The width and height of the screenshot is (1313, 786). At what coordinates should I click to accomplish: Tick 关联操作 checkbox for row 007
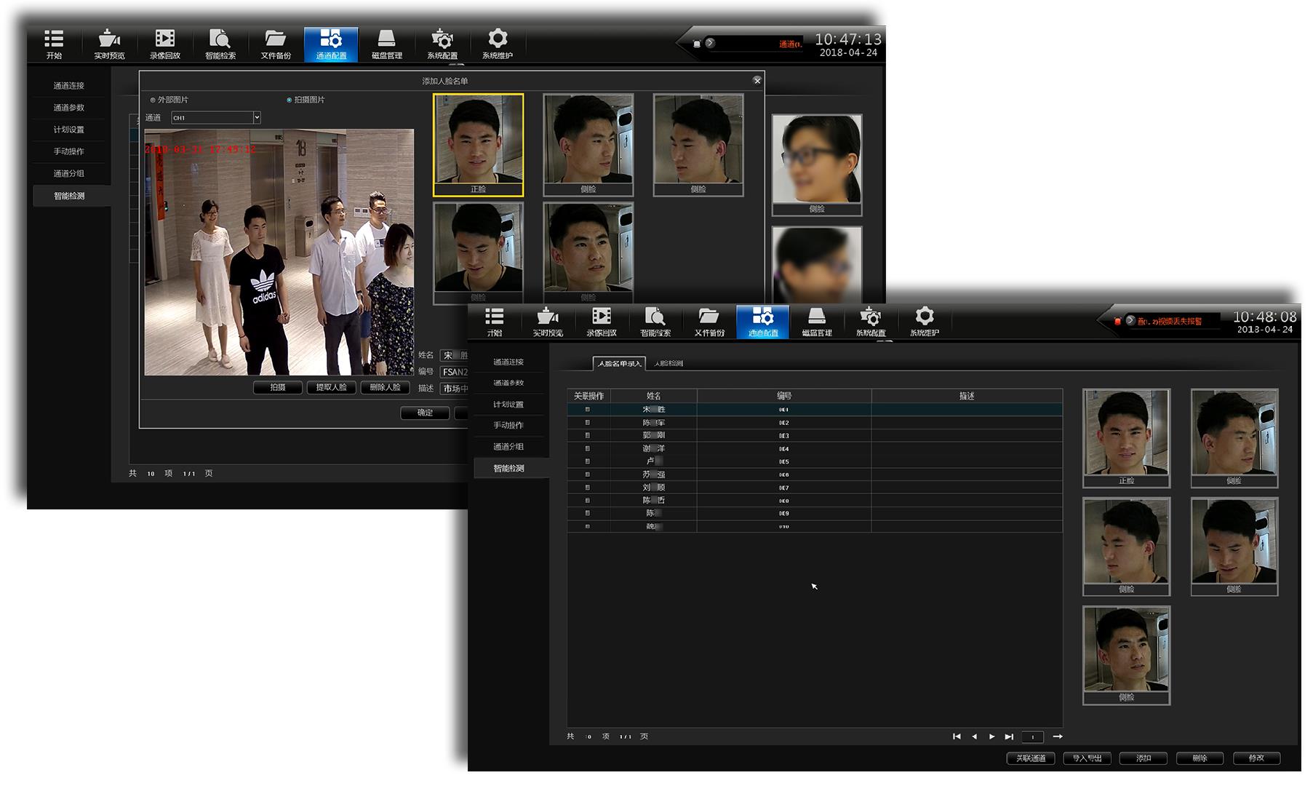tap(588, 488)
